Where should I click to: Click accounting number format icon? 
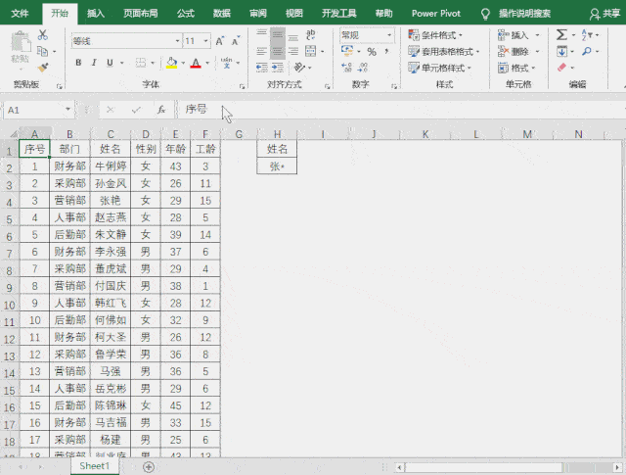pos(347,51)
